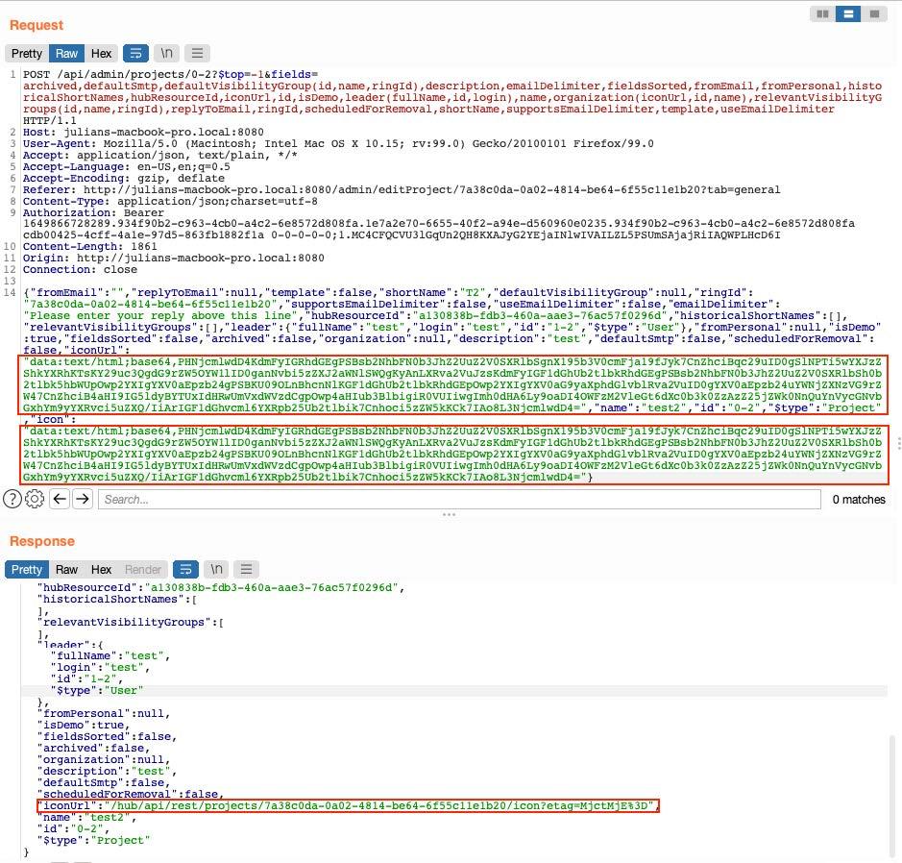Go to previous search match arrow

pos(60,498)
